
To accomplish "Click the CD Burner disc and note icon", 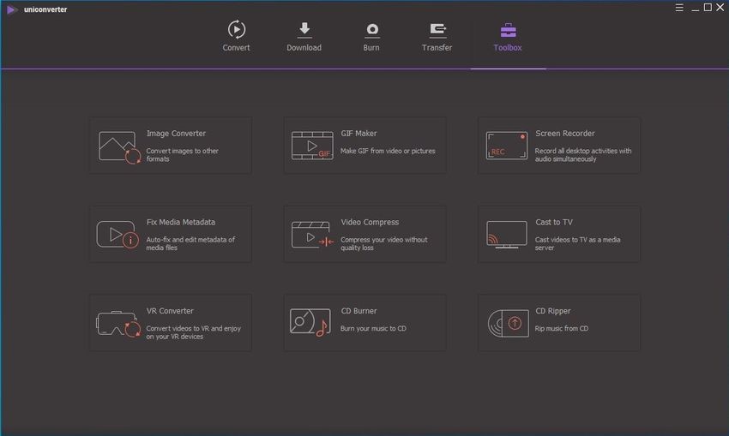I will pyautogui.click(x=311, y=323).
